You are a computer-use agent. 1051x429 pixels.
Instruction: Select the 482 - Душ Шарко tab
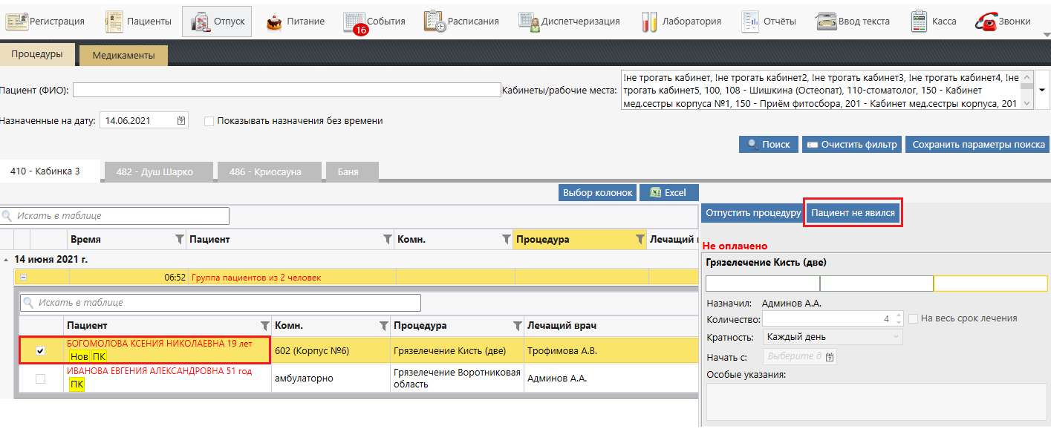click(154, 171)
